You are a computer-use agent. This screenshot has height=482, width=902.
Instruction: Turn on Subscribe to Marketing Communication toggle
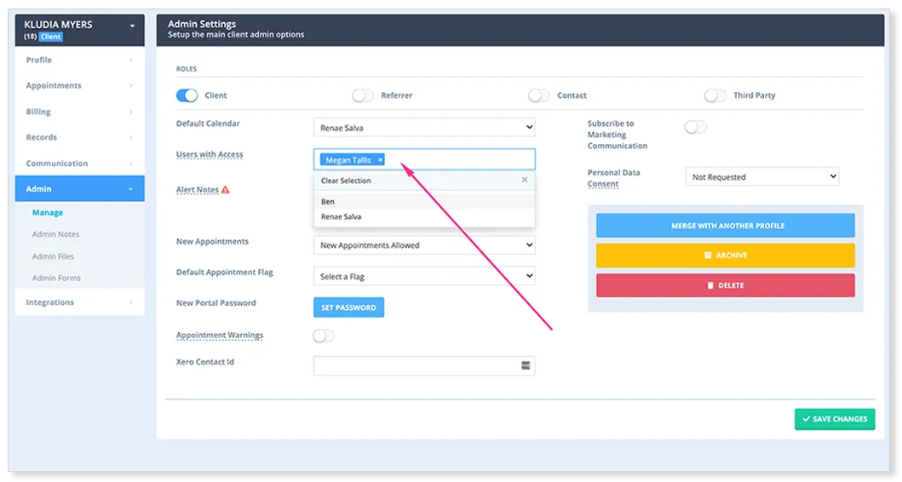[x=696, y=127]
